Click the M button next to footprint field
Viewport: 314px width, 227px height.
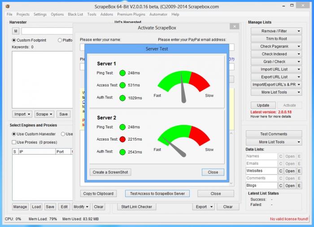[16, 31]
